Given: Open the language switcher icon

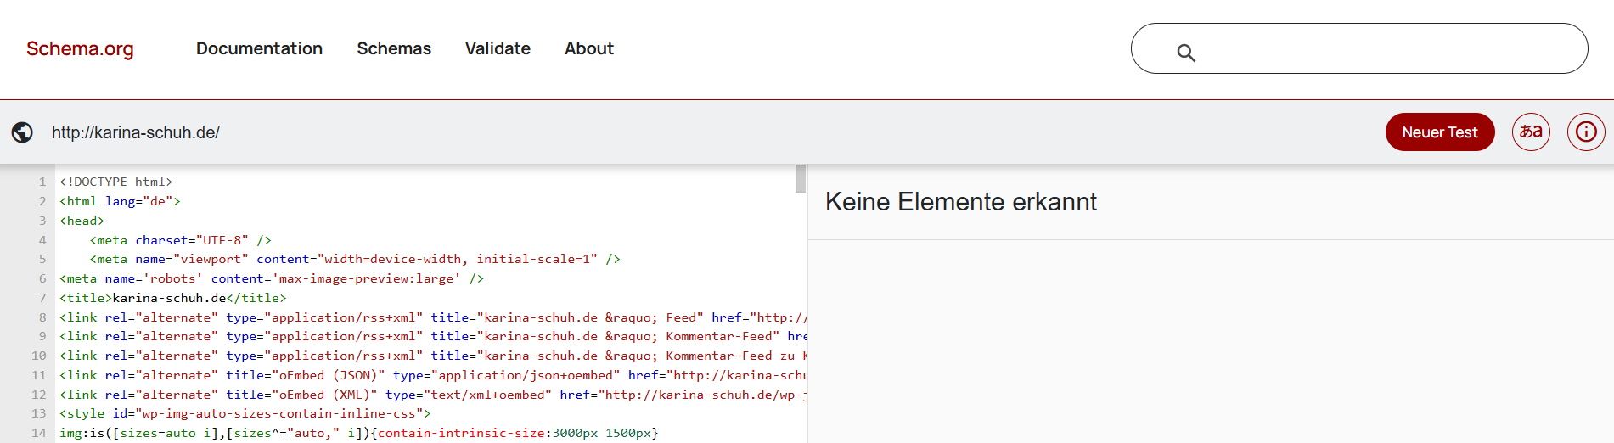Looking at the screenshot, I should [x=1531, y=132].
